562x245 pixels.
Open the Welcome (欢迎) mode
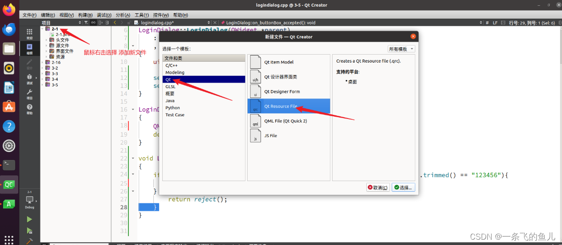[x=29, y=34]
